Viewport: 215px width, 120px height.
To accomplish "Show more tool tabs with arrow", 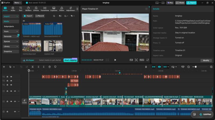I will pyautogui.click(x=77, y=9).
